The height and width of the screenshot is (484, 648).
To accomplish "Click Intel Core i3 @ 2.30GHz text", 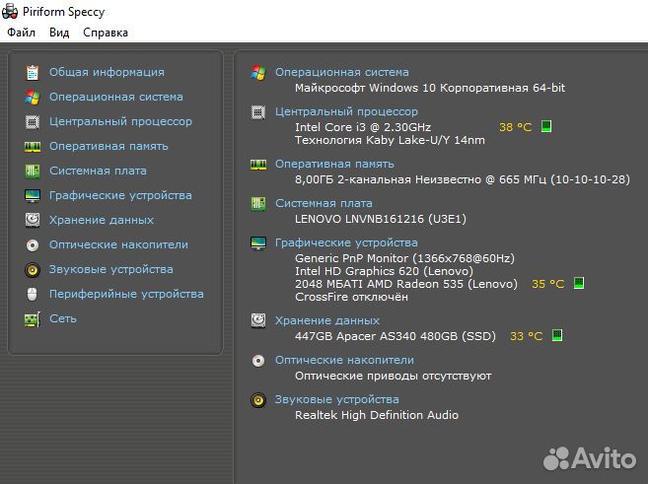I will (x=363, y=127).
